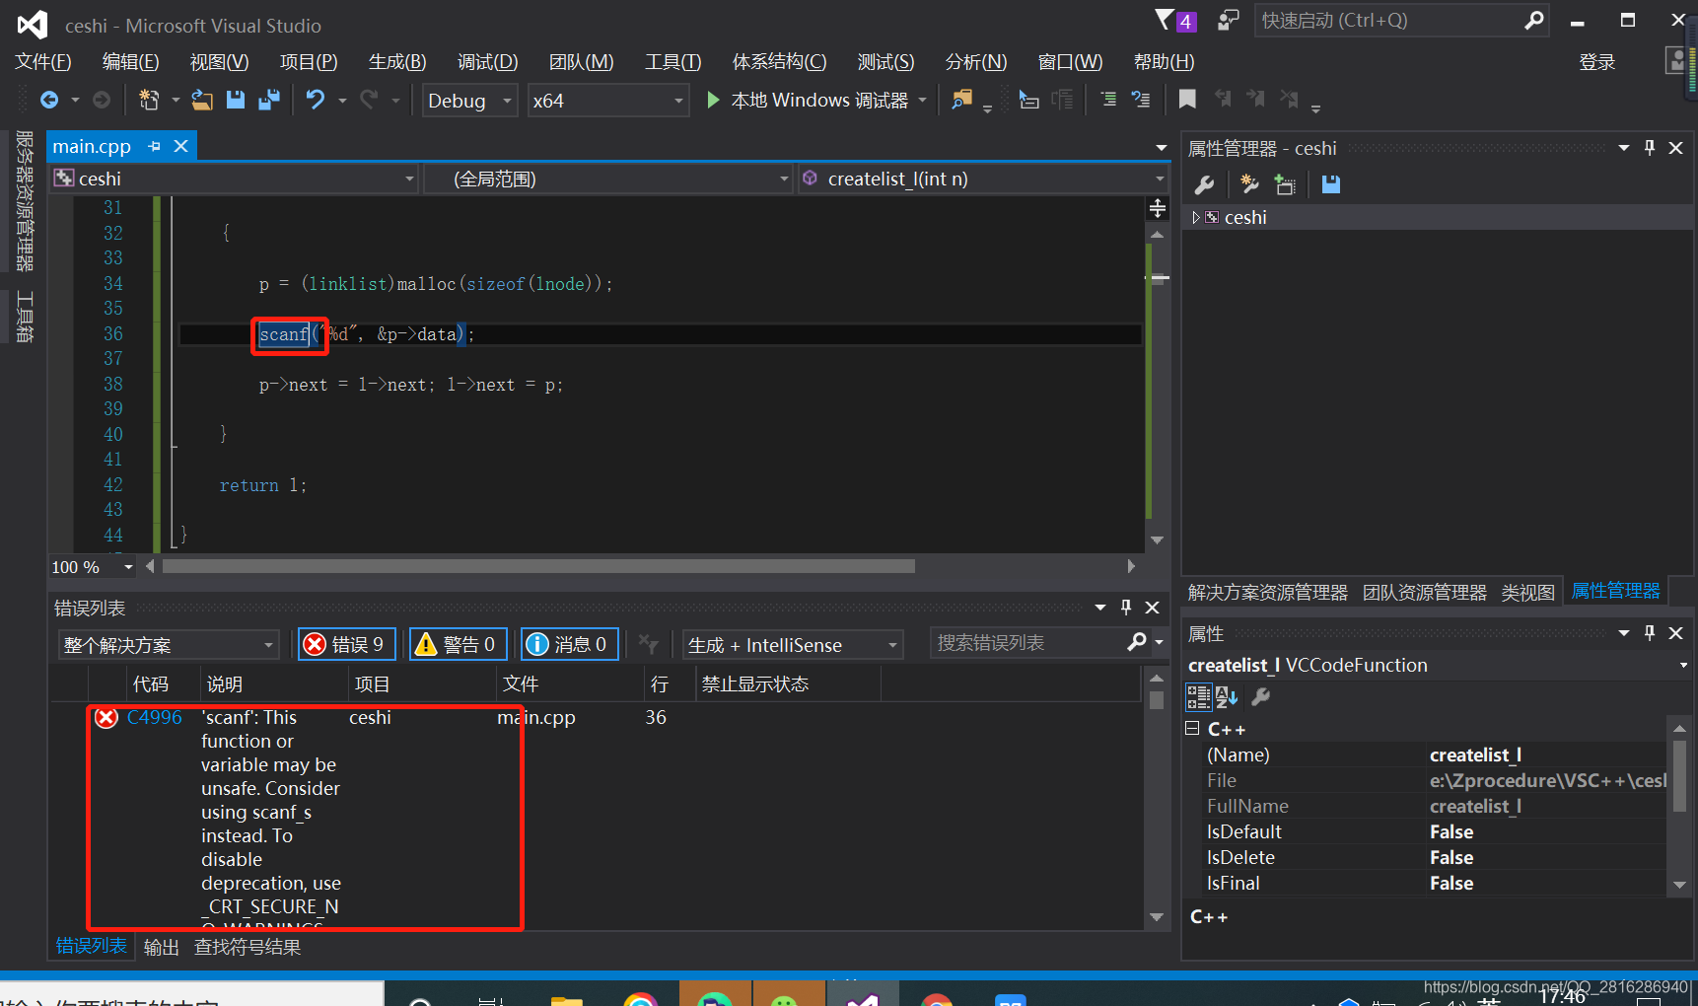Save current file with the single floppy icon
This screenshot has width=1698, height=1006.
pos(235,100)
